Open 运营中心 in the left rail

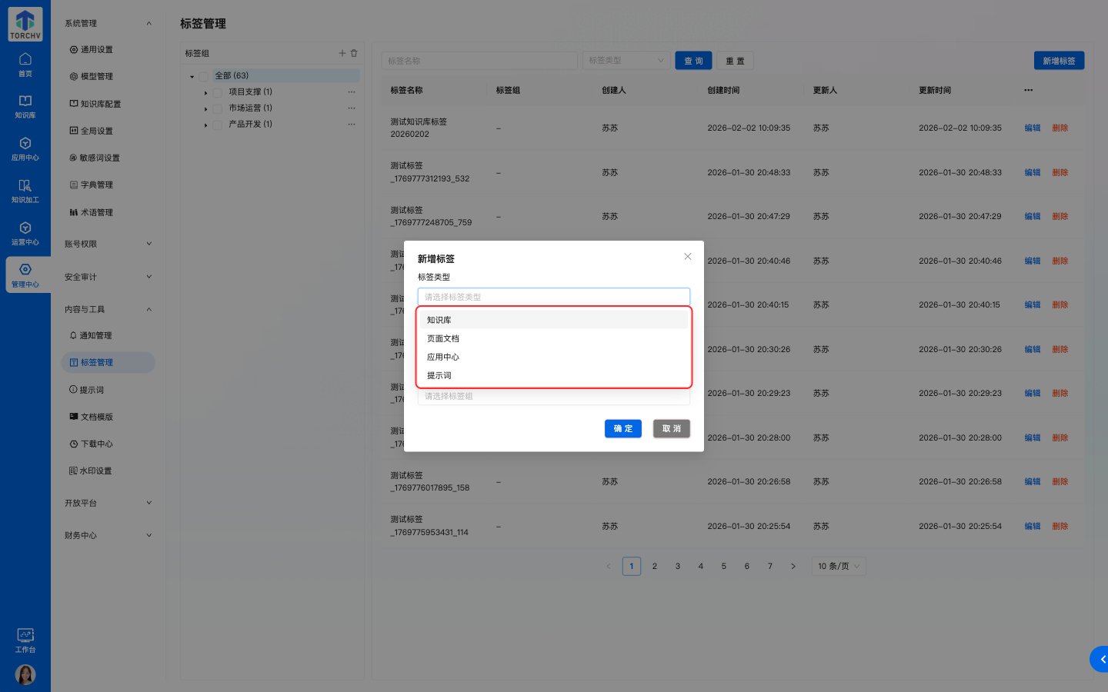tap(25, 233)
